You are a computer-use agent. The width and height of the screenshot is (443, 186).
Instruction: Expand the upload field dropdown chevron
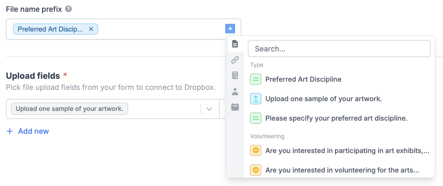(x=209, y=109)
